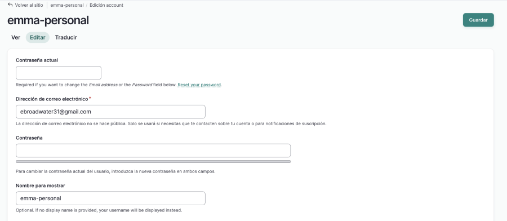Click the Dirección de correo electrónico label
Viewport: 507px width, 221px height.
click(x=52, y=99)
